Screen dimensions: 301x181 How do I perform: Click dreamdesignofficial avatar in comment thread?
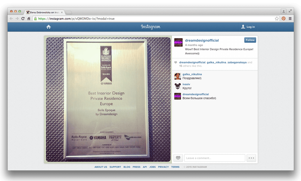tap(178, 96)
